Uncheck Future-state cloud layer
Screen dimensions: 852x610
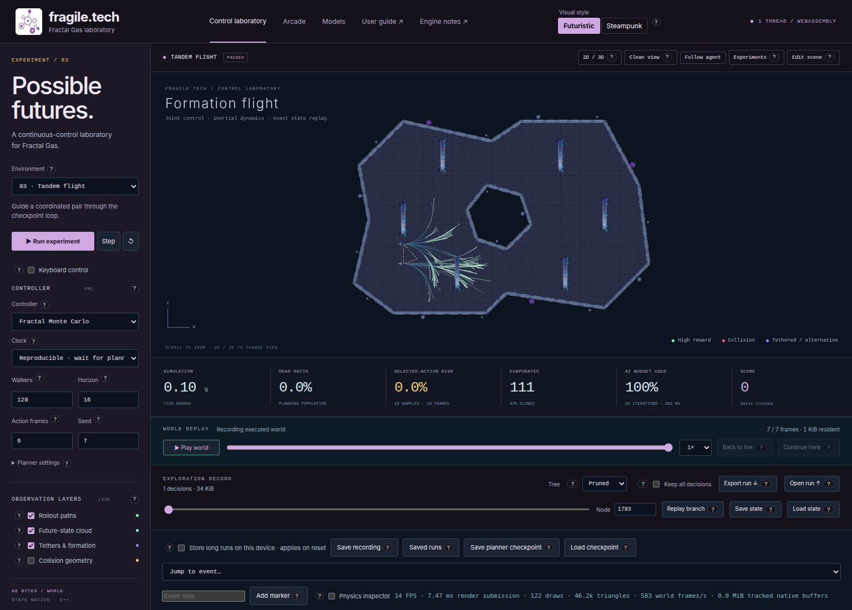coord(31,531)
